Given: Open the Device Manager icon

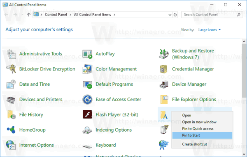Looking at the screenshot, I should pos(164,84).
